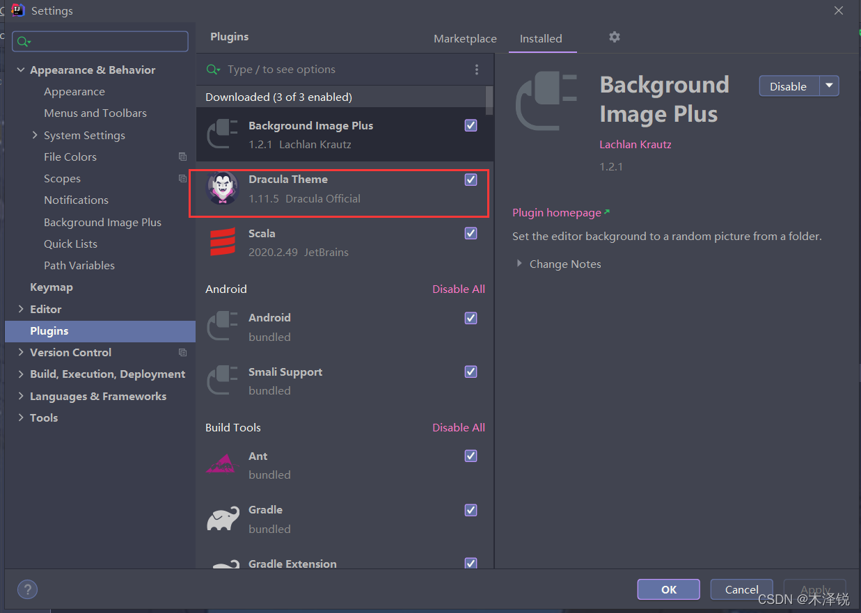Open the plugin list options menu dots
The width and height of the screenshot is (861, 613).
[x=477, y=70]
